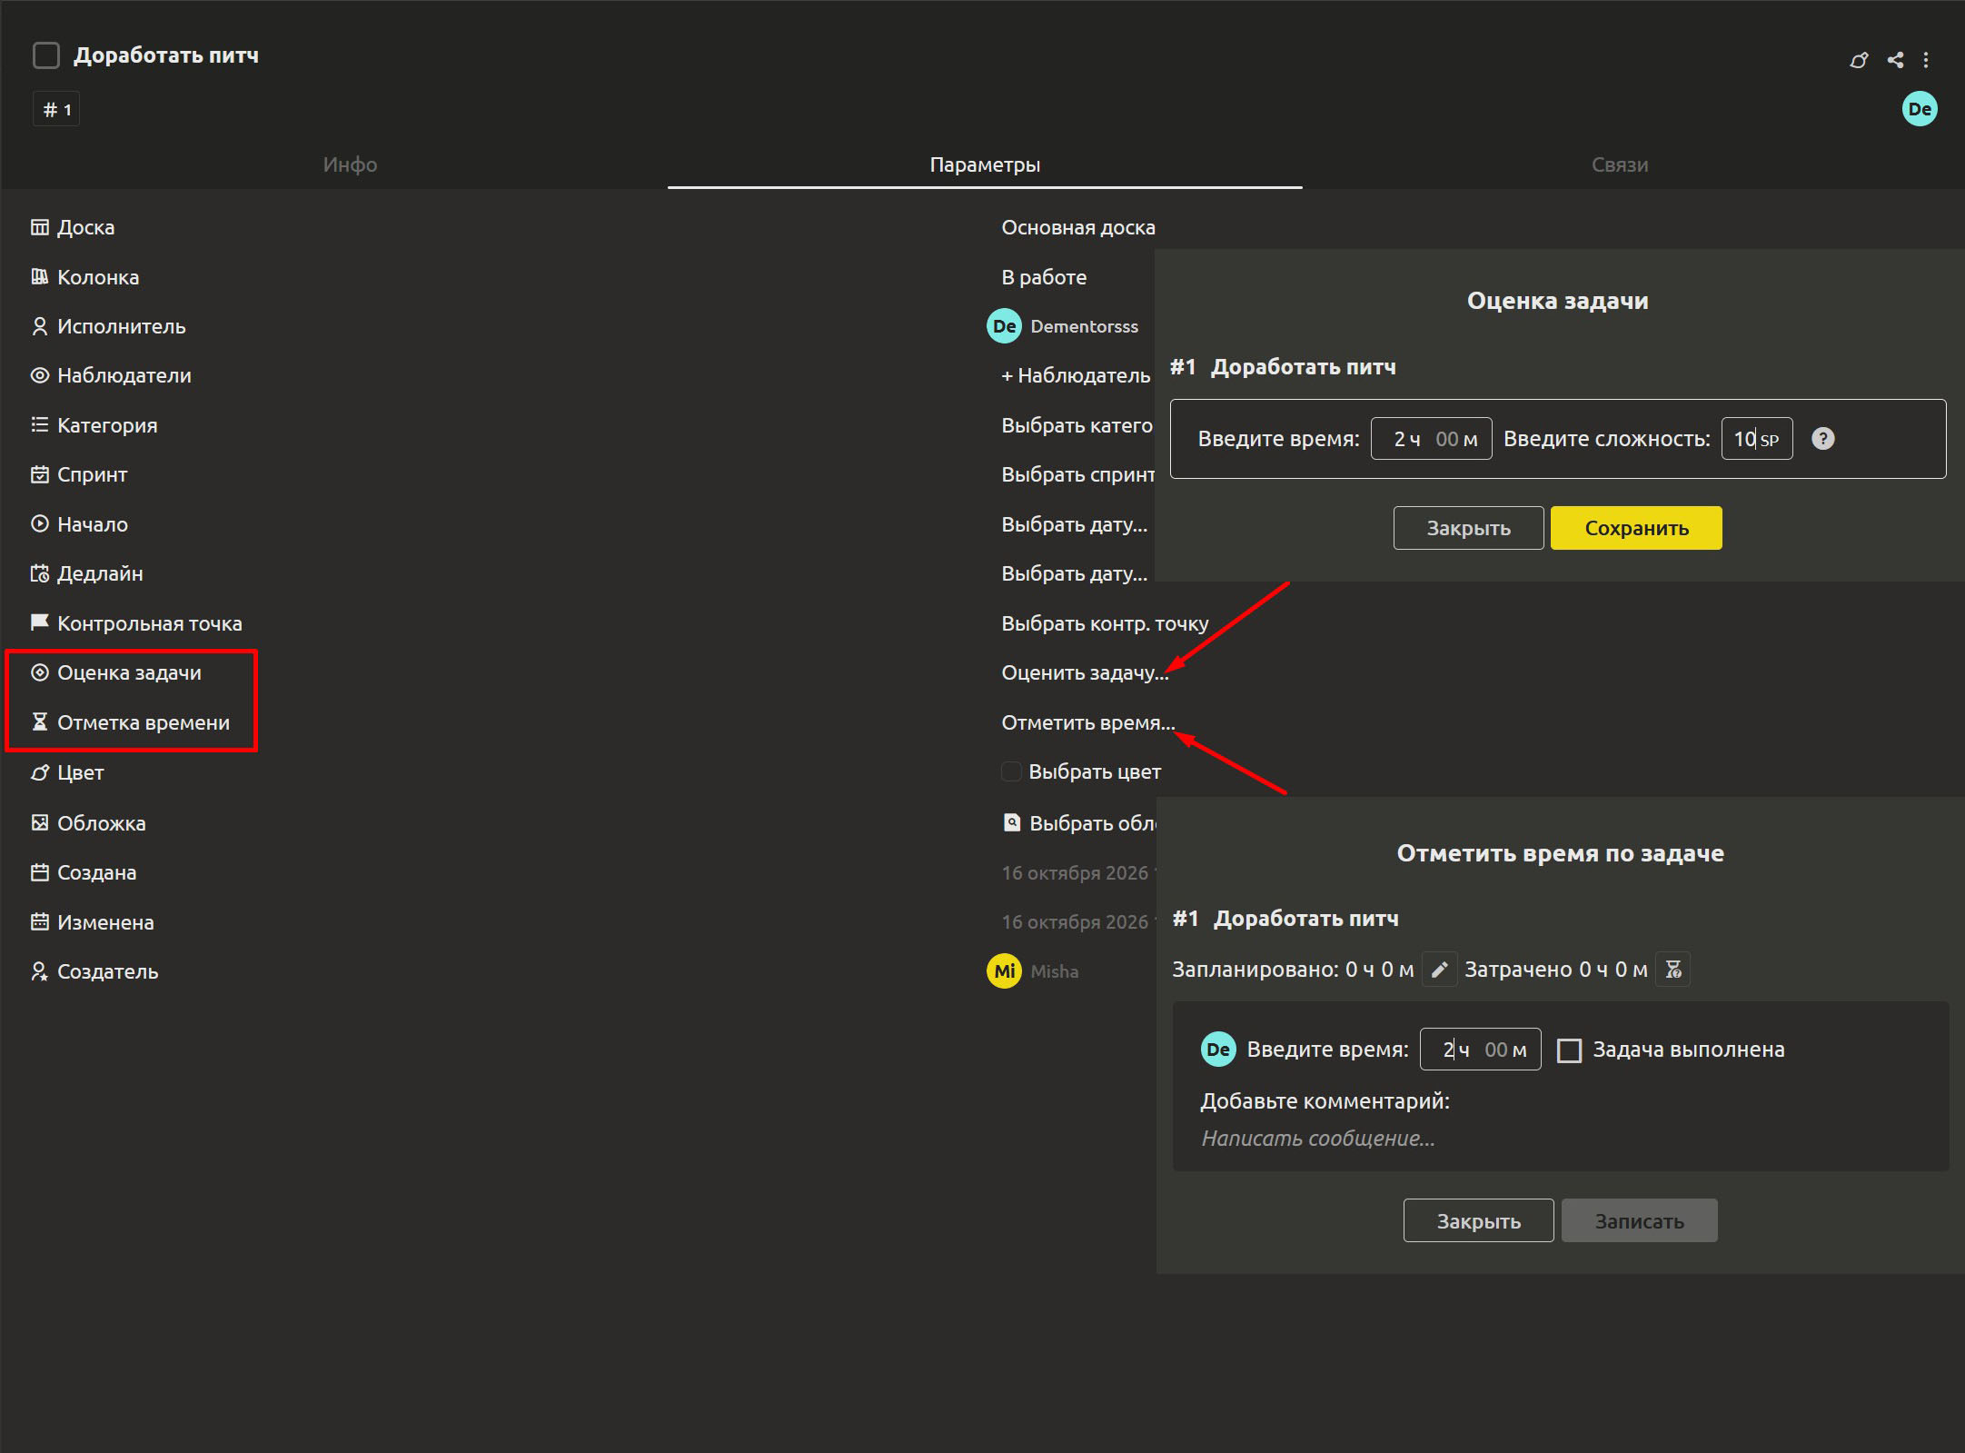The height and width of the screenshot is (1453, 1965).
Task: Click the Отметка времени hourglass icon
Action: coord(40,722)
